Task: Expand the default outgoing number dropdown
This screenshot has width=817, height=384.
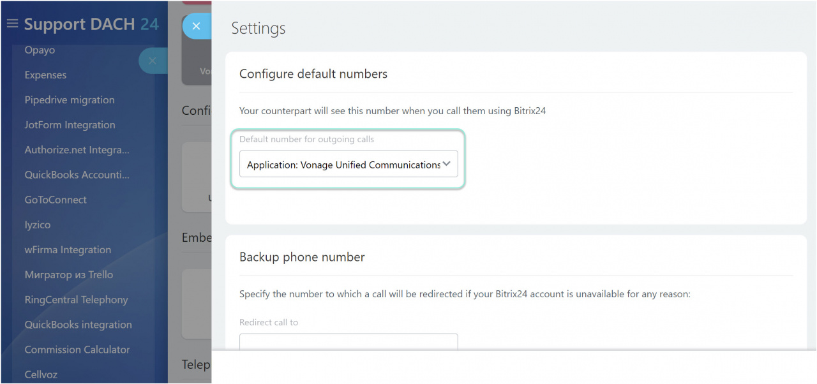Action: coord(349,164)
